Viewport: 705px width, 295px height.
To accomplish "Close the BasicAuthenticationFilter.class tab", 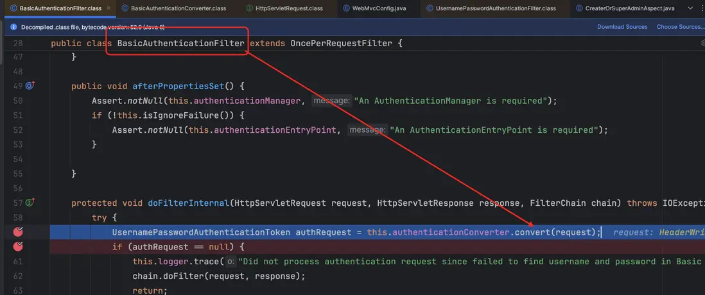I will click(x=109, y=8).
